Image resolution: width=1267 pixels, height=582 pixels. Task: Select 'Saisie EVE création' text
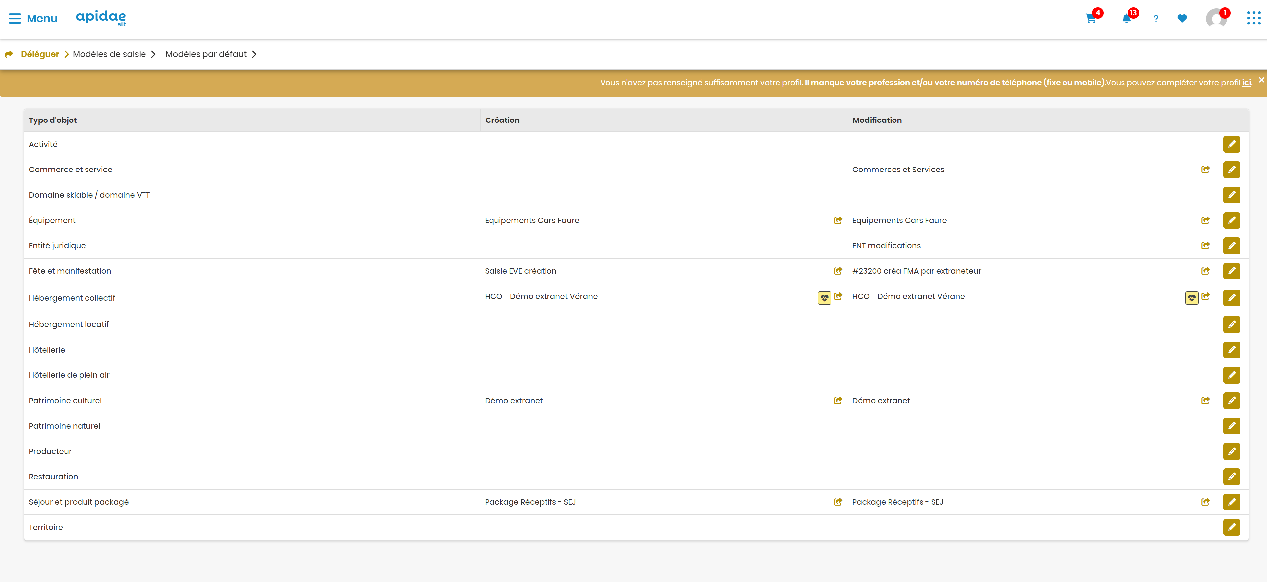click(520, 271)
